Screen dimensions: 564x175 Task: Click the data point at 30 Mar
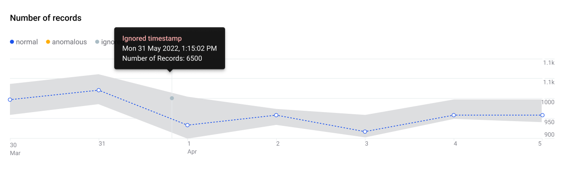10,100
